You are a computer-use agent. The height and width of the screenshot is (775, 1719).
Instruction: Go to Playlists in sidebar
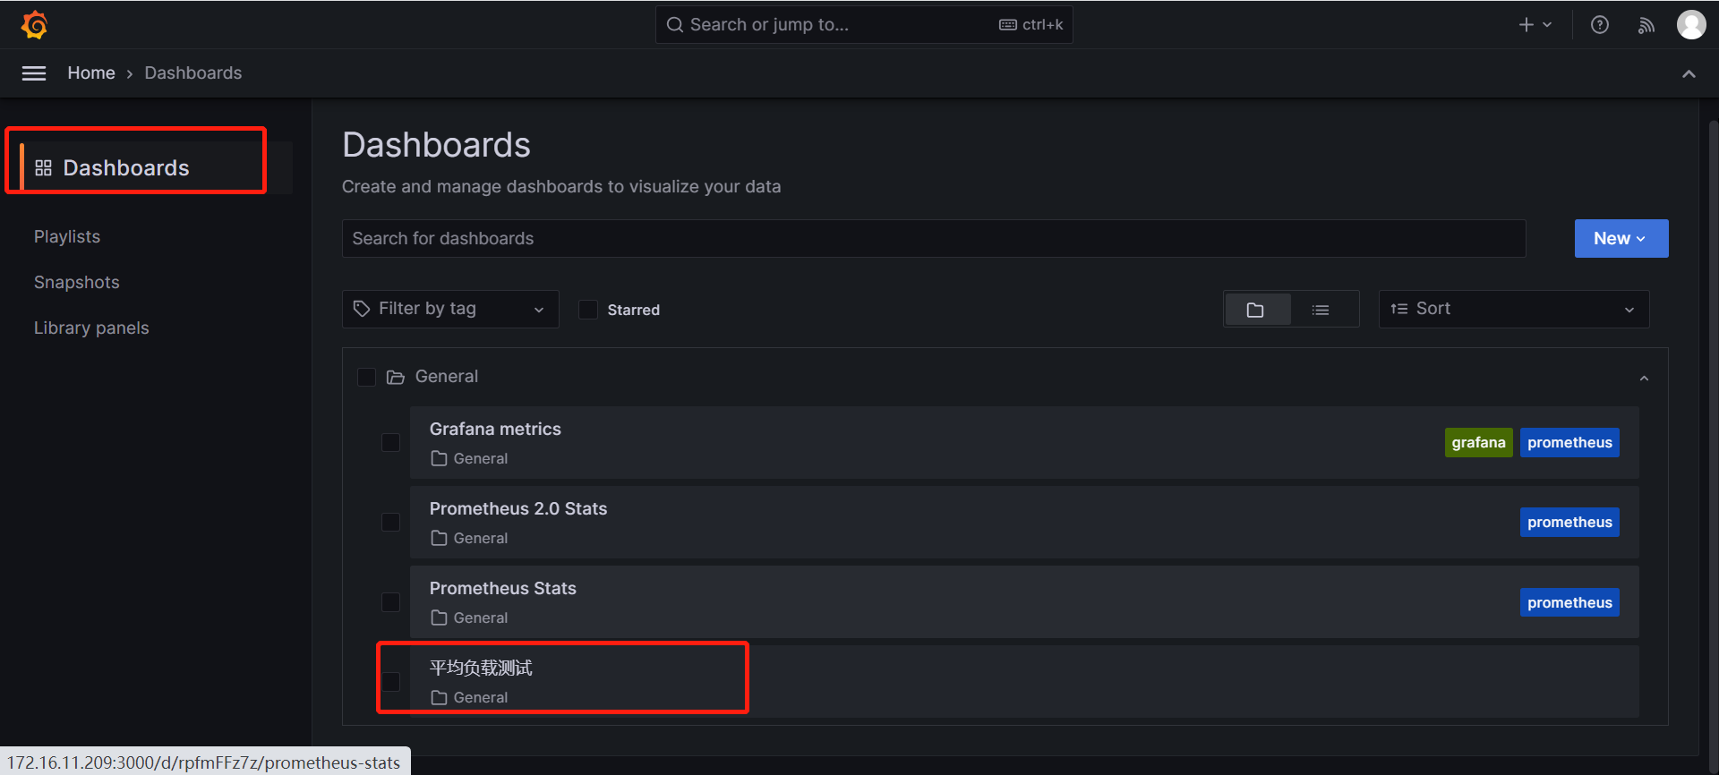tap(67, 237)
